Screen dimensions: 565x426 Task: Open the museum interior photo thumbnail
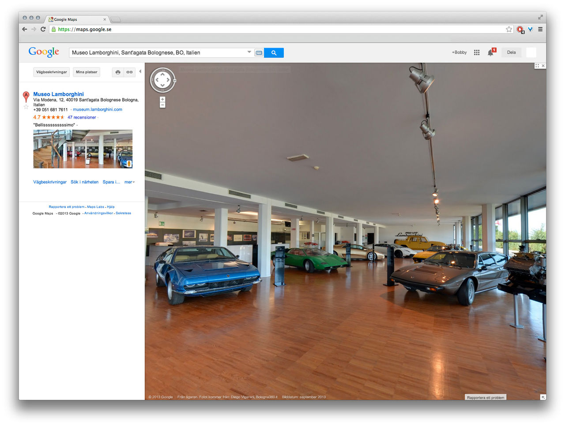pyautogui.click(x=83, y=149)
